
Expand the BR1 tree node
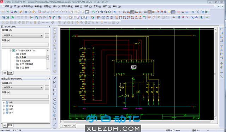[4, 102]
